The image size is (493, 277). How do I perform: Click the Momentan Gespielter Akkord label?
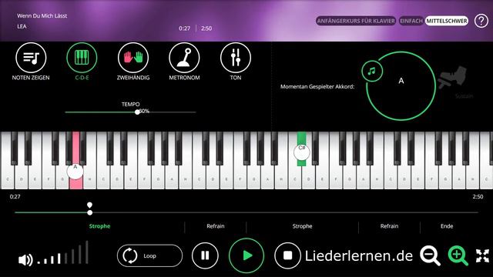317,86
